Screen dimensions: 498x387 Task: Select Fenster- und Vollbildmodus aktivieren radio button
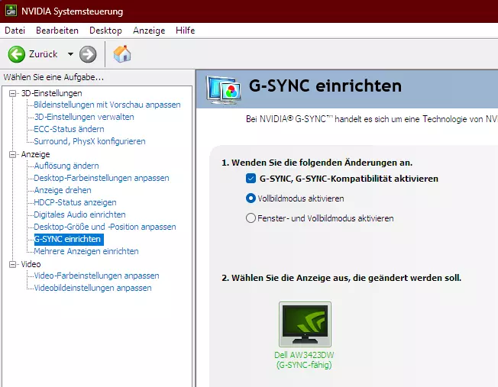tap(251, 218)
